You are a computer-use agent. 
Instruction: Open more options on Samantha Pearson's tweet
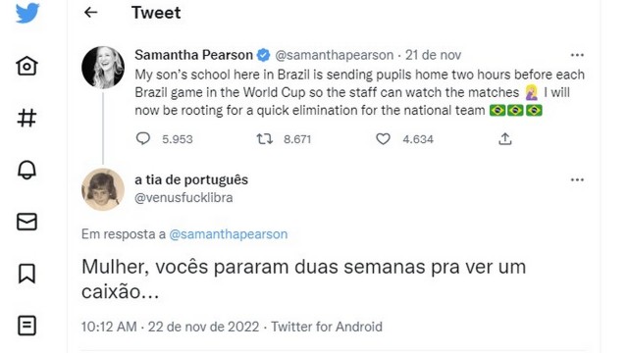[x=577, y=55]
